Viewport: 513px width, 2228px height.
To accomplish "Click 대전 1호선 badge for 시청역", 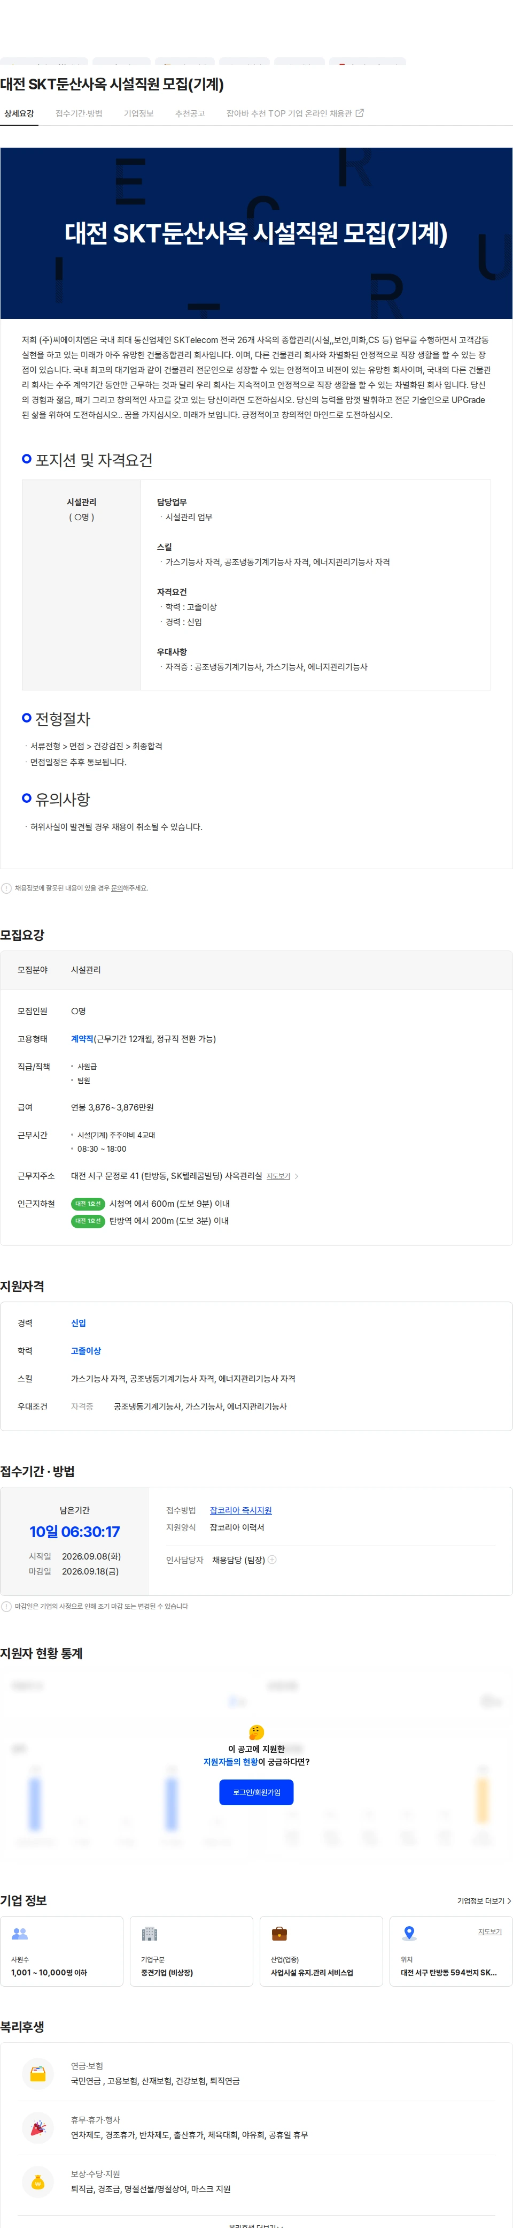I will pos(87,1204).
